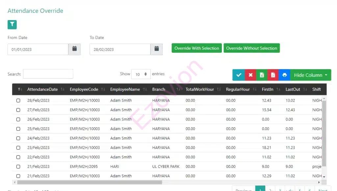Click the green filter funnel icon

point(12,24)
